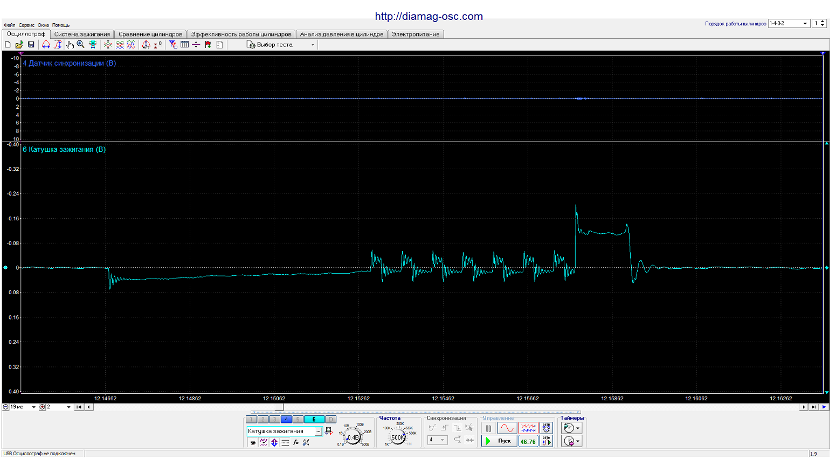Open the Окна menu
The height and width of the screenshot is (459, 836).
pyautogui.click(x=43, y=25)
